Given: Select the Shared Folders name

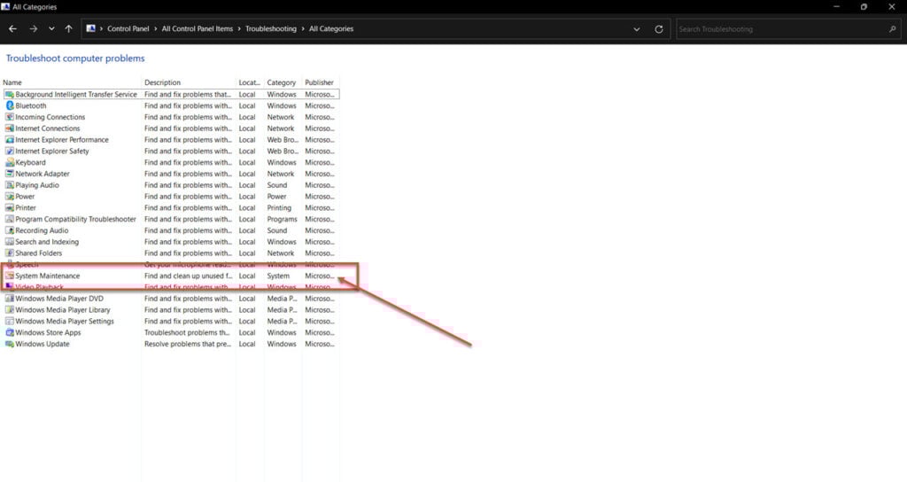Looking at the screenshot, I should click(38, 253).
